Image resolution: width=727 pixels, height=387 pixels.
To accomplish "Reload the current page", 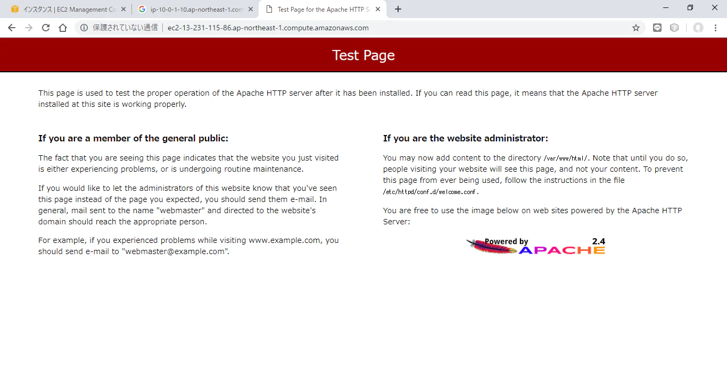I will pyautogui.click(x=46, y=28).
